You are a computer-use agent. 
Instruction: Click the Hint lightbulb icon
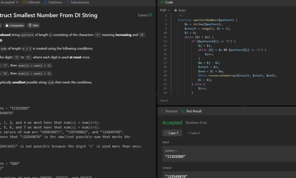coord(30,25)
